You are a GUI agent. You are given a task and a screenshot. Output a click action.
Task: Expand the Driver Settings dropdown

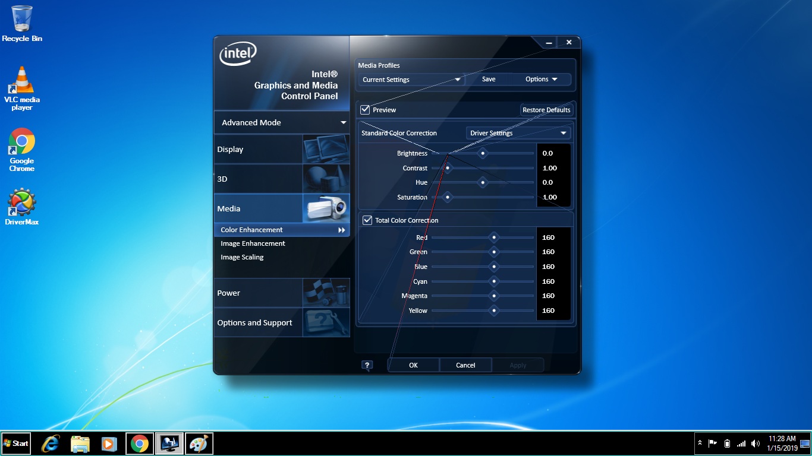click(x=517, y=132)
